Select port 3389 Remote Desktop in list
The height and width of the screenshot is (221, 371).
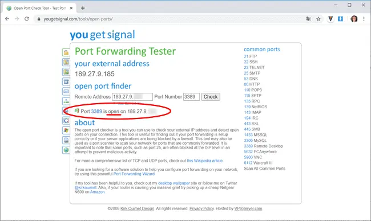coord(263,146)
